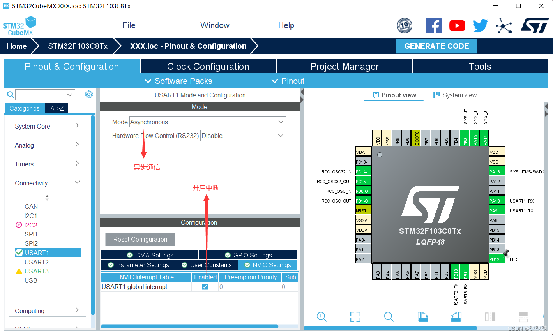Open the YouTube link icon
The width and height of the screenshot is (553, 335).
[x=457, y=26]
